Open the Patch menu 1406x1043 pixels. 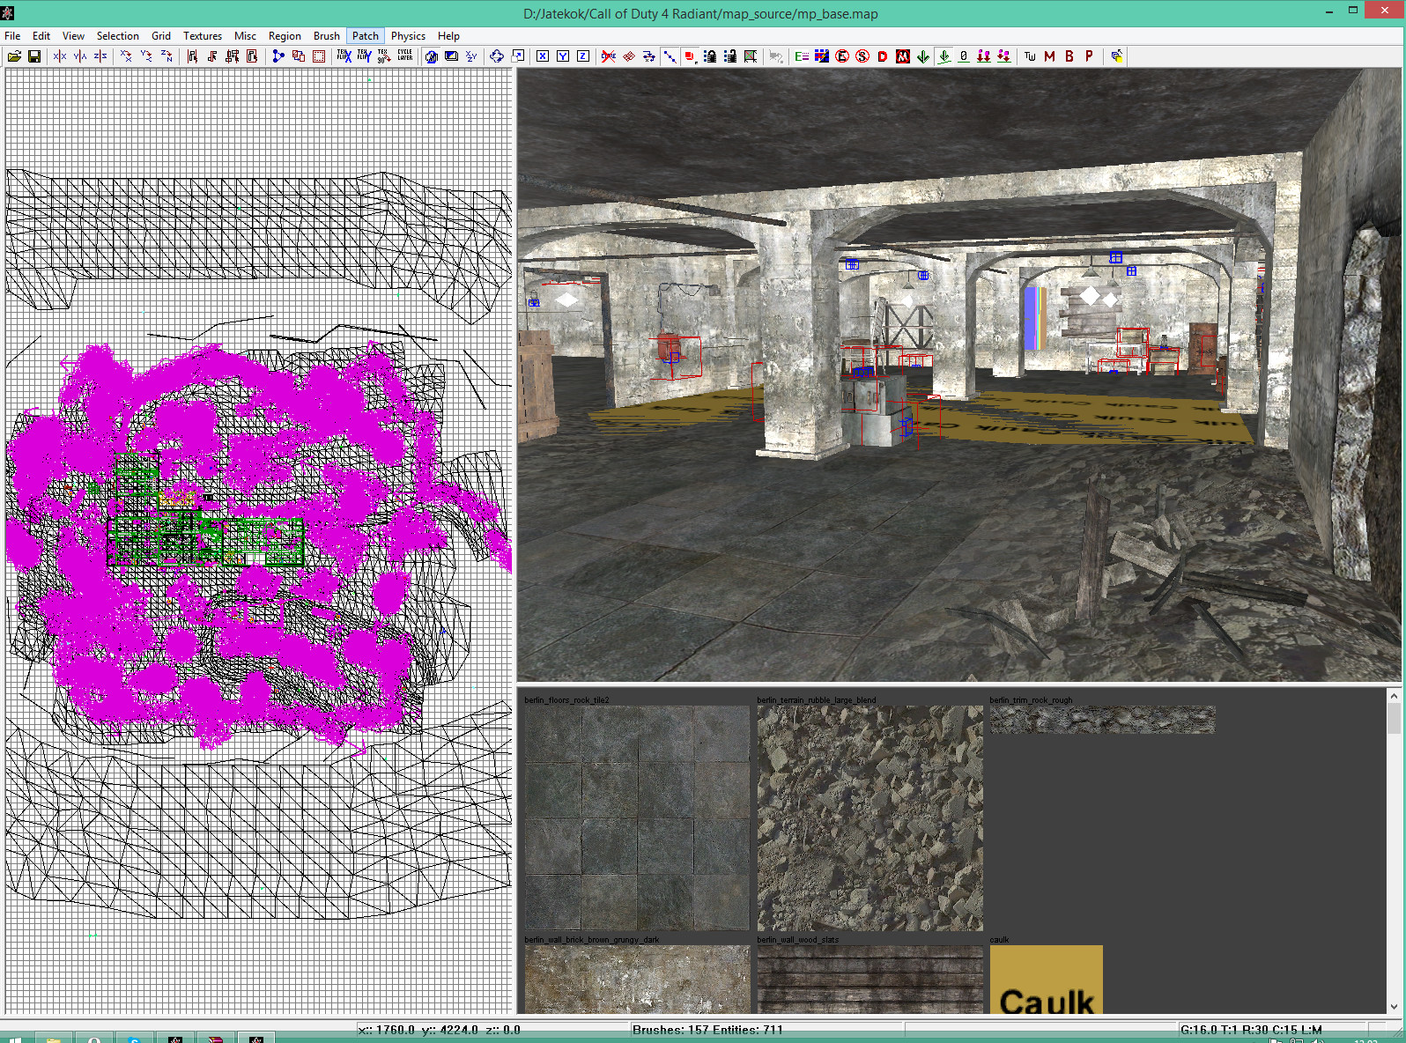[x=366, y=36]
